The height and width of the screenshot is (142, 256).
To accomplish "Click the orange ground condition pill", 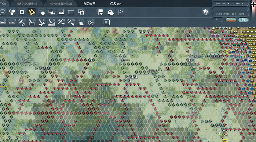I will [231, 20].
